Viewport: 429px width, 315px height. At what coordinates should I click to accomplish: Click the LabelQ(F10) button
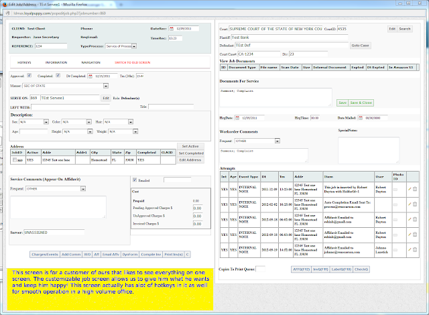click(x=341, y=269)
